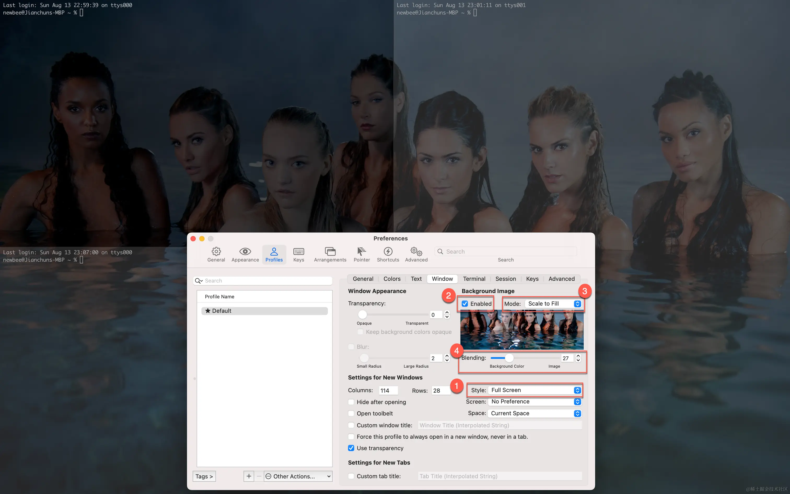790x494 pixels.
Task: Click the plus button to add profile
Action: [249, 476]
